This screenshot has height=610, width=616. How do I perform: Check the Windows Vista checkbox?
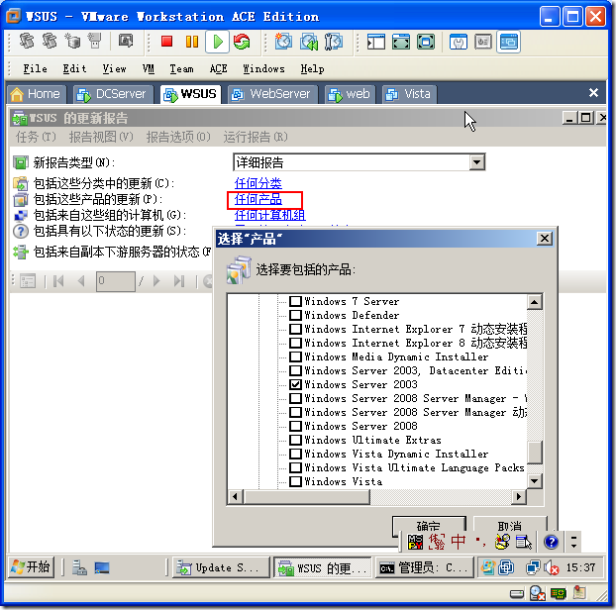[295, 481]
